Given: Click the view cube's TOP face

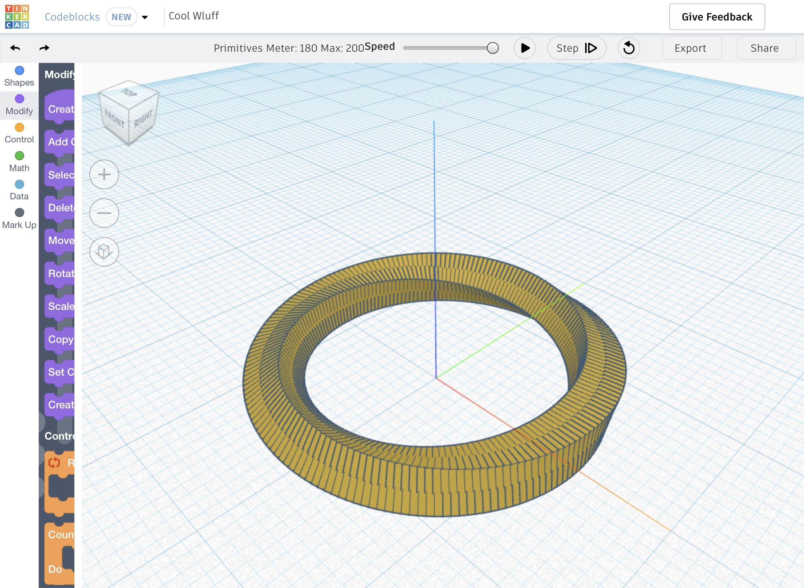Looking at the screenshot, I should pyautogui.click(x=129, y=93).
